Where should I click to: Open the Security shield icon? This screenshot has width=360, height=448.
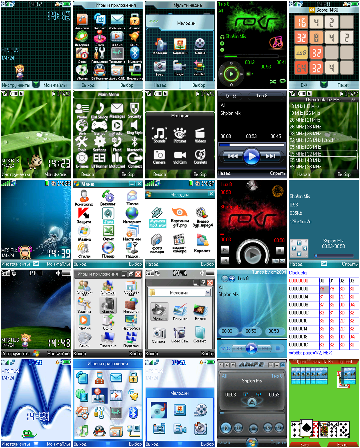134,108
